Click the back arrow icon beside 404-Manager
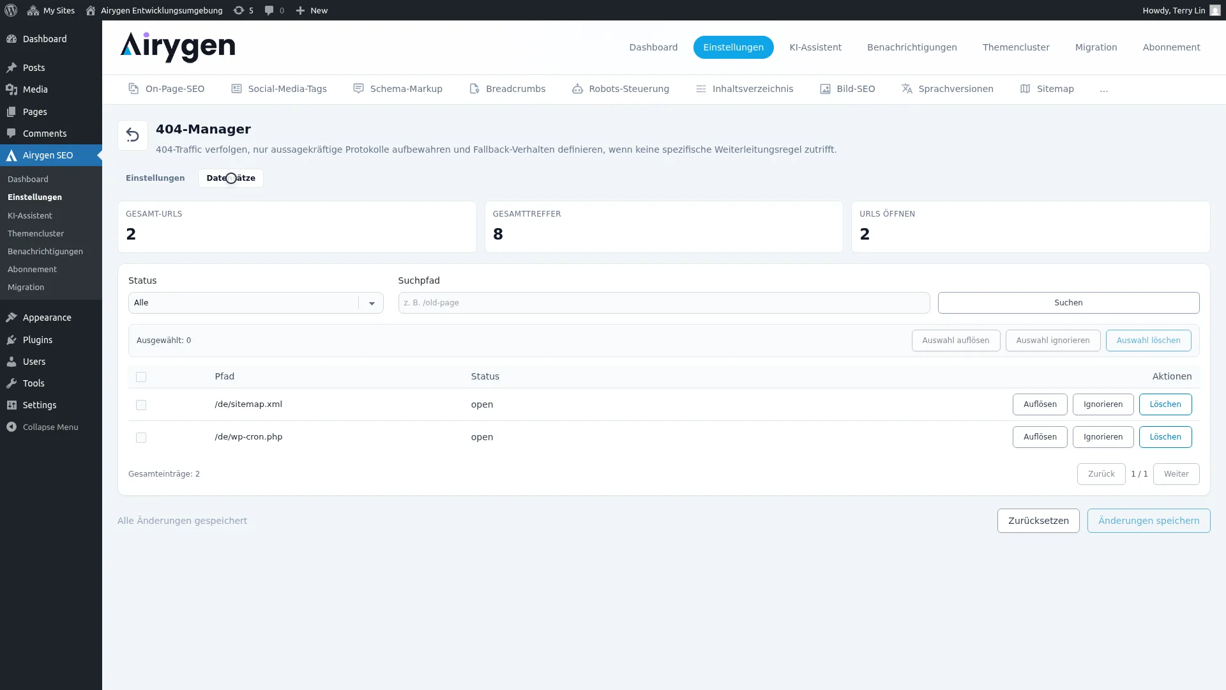Image resolution: width=1226 pixels, height=690 pixels. (133, 135)
